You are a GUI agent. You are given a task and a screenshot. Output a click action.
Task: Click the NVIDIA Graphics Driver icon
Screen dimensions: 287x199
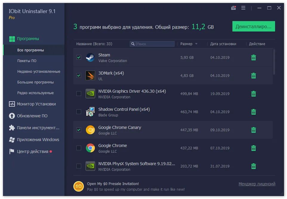pyautogui.click(x=90, y=94)
